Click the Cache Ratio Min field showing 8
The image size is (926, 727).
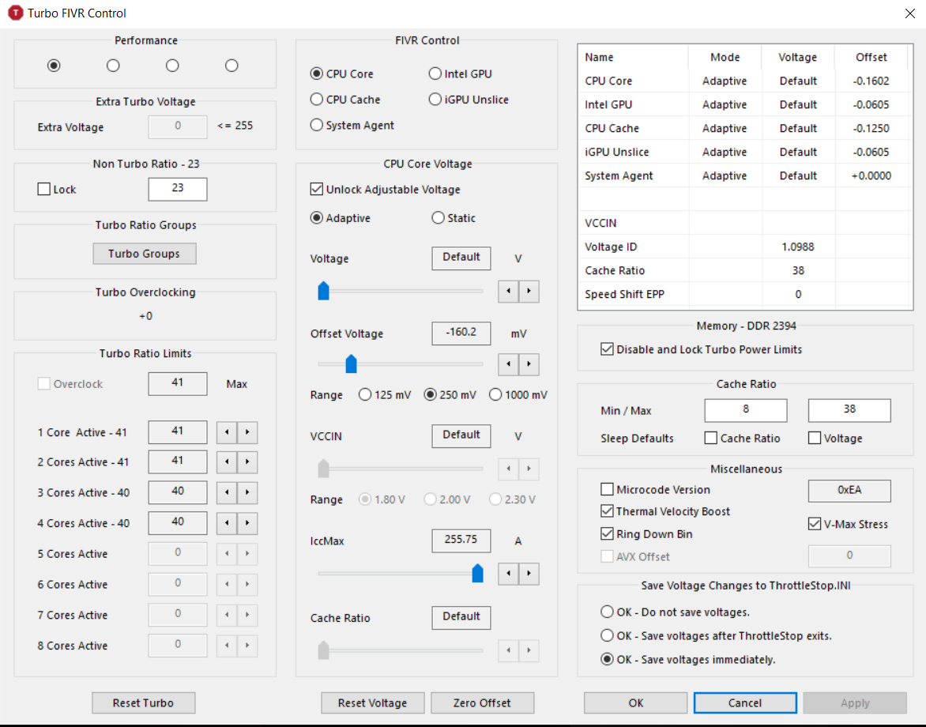point(746,410)
